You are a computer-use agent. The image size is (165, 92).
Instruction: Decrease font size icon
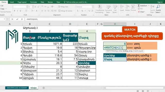click(x=38, y=7)
